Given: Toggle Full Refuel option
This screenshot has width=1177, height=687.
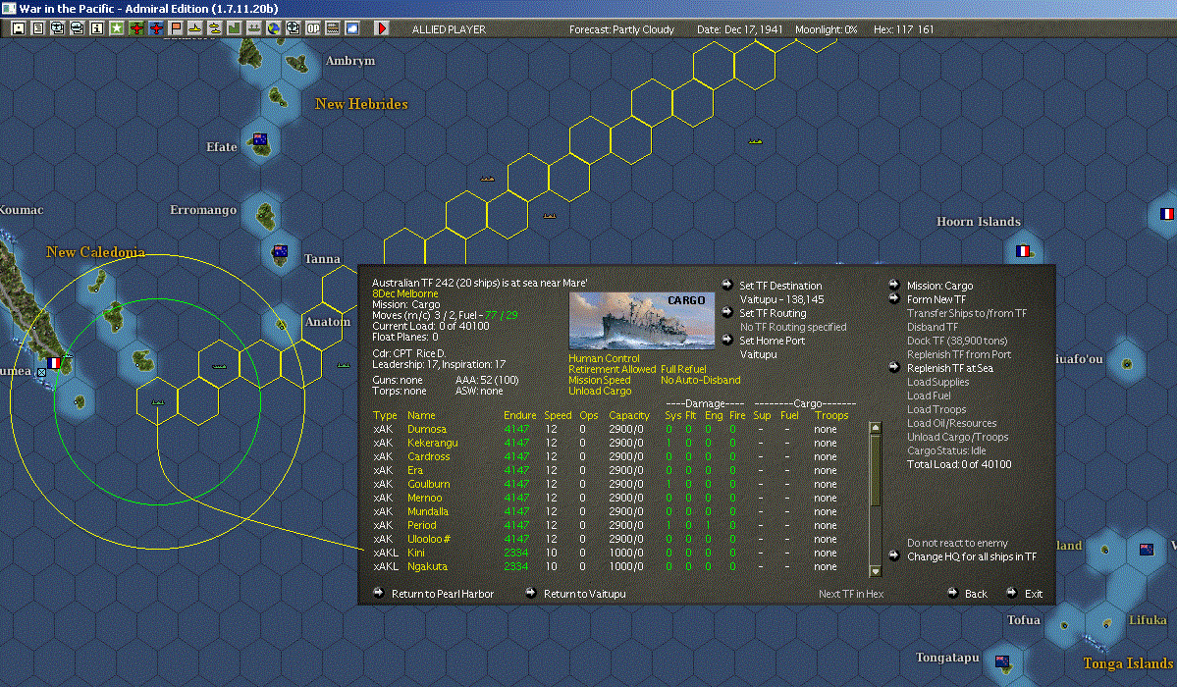Looking at the screenshot, I should pyautogui.click(x=683, y=369).
